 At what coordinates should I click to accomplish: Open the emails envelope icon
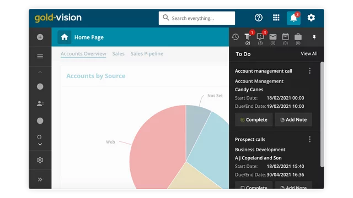point(273,38)
